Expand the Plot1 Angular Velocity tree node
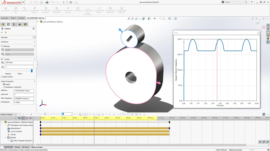The height and width of the screenshot is (151, 270). (x=8, y=141)
